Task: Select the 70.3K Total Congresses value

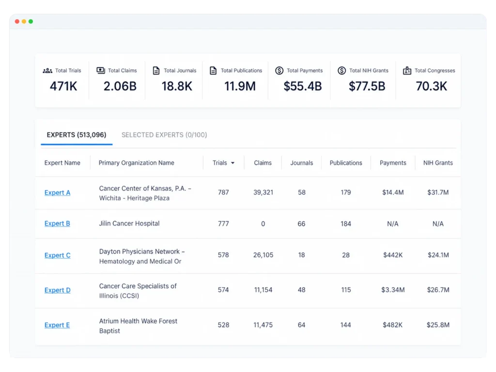Action: 432,86
